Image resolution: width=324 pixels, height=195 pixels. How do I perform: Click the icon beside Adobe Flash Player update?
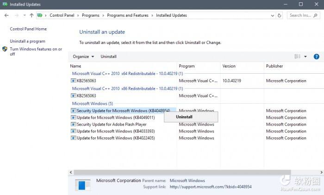click(73, 124)
